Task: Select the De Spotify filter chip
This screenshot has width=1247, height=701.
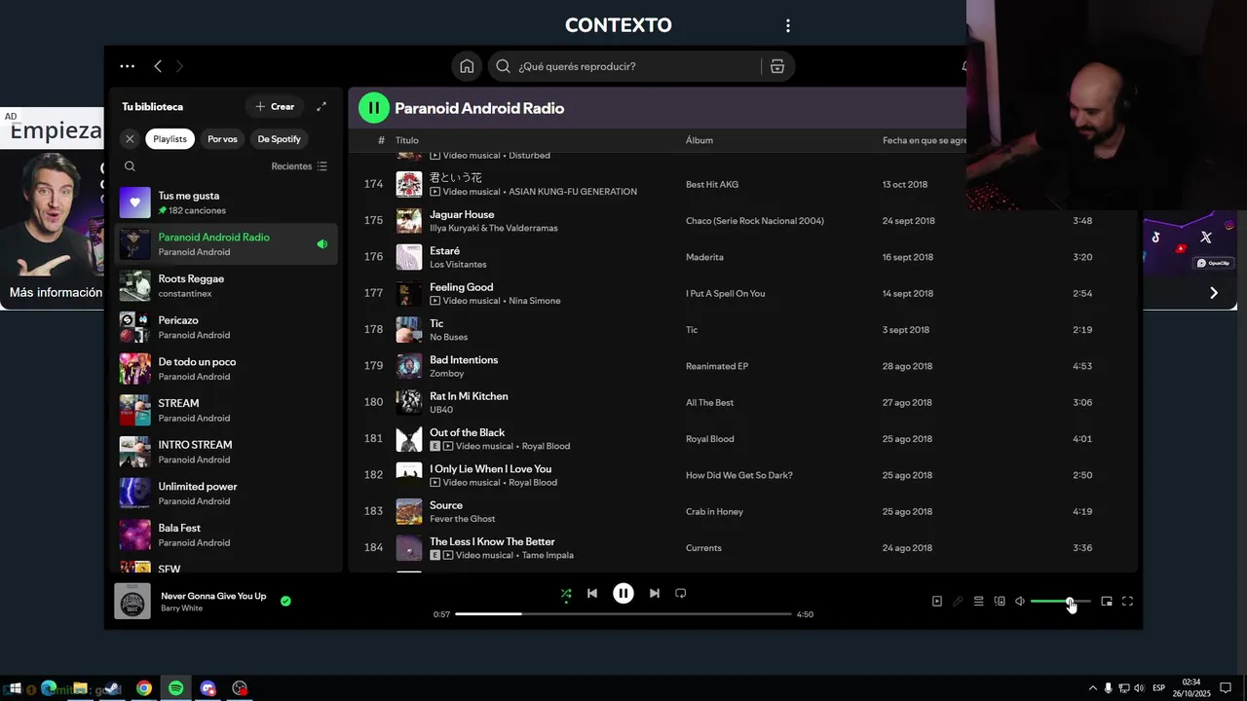Action: (280, 139)
